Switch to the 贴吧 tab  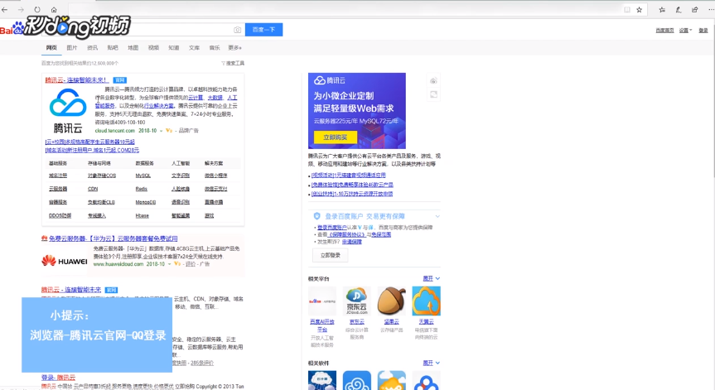click(113, 47)
